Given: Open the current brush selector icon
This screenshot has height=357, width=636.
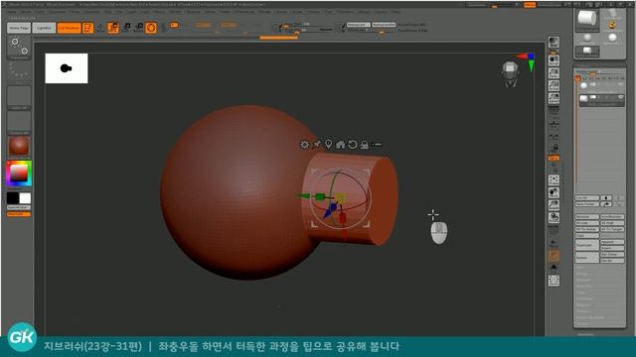Looking at the screenshot, I should click(x=19, y=47).
